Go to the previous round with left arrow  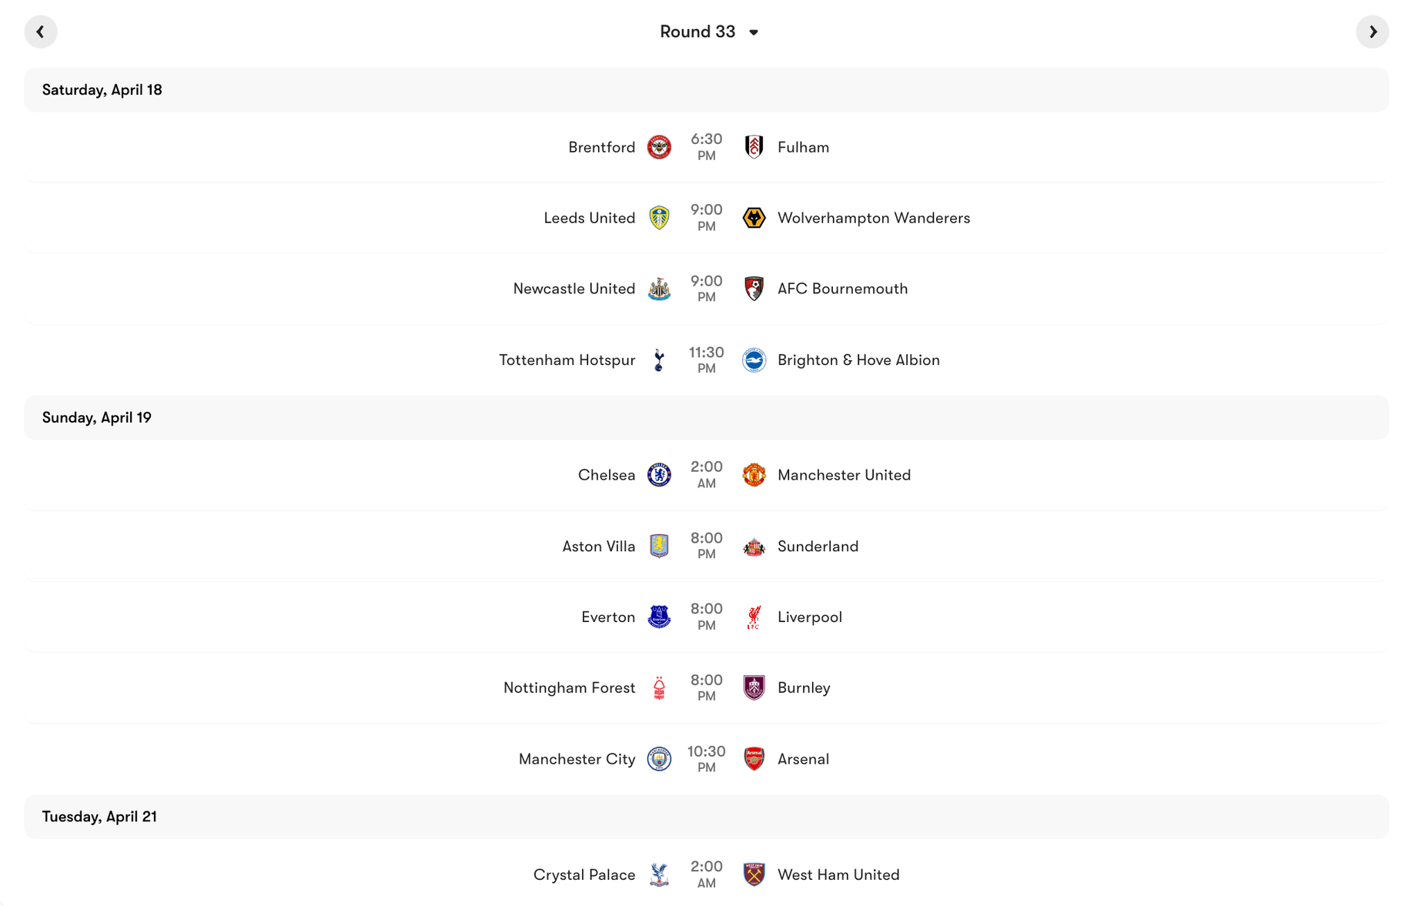(41, 32)
